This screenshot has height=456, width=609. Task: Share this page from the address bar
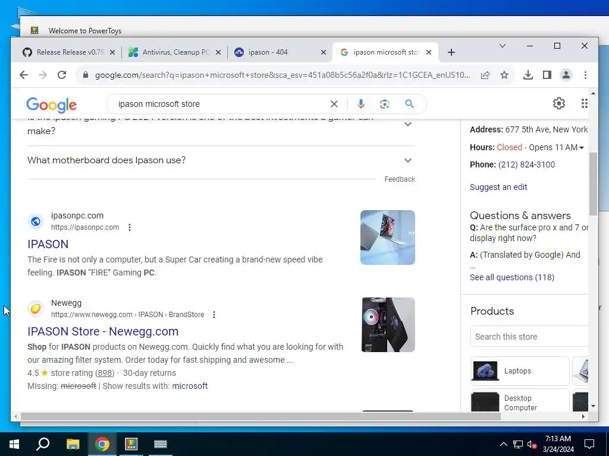[485, 75]
